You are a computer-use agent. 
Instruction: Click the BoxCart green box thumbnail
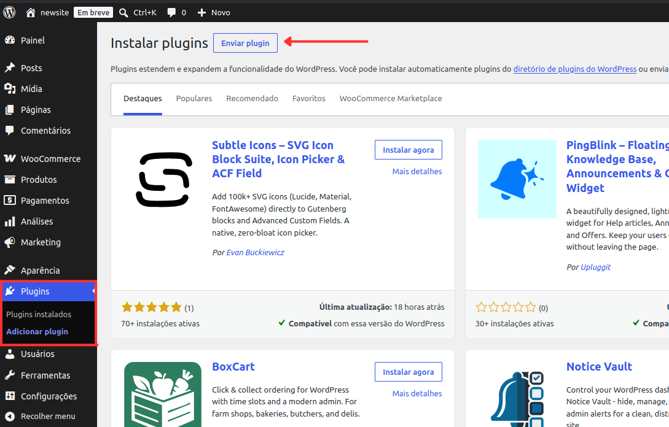point(163,394)
